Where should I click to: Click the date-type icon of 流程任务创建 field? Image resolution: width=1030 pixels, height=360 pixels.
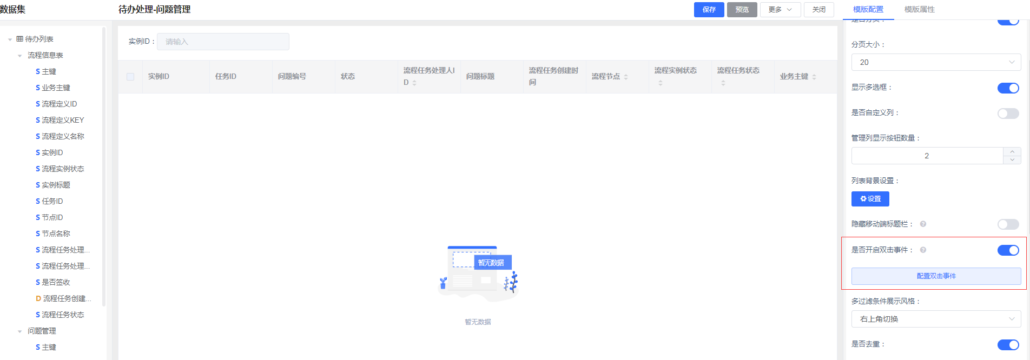[38, 298]
